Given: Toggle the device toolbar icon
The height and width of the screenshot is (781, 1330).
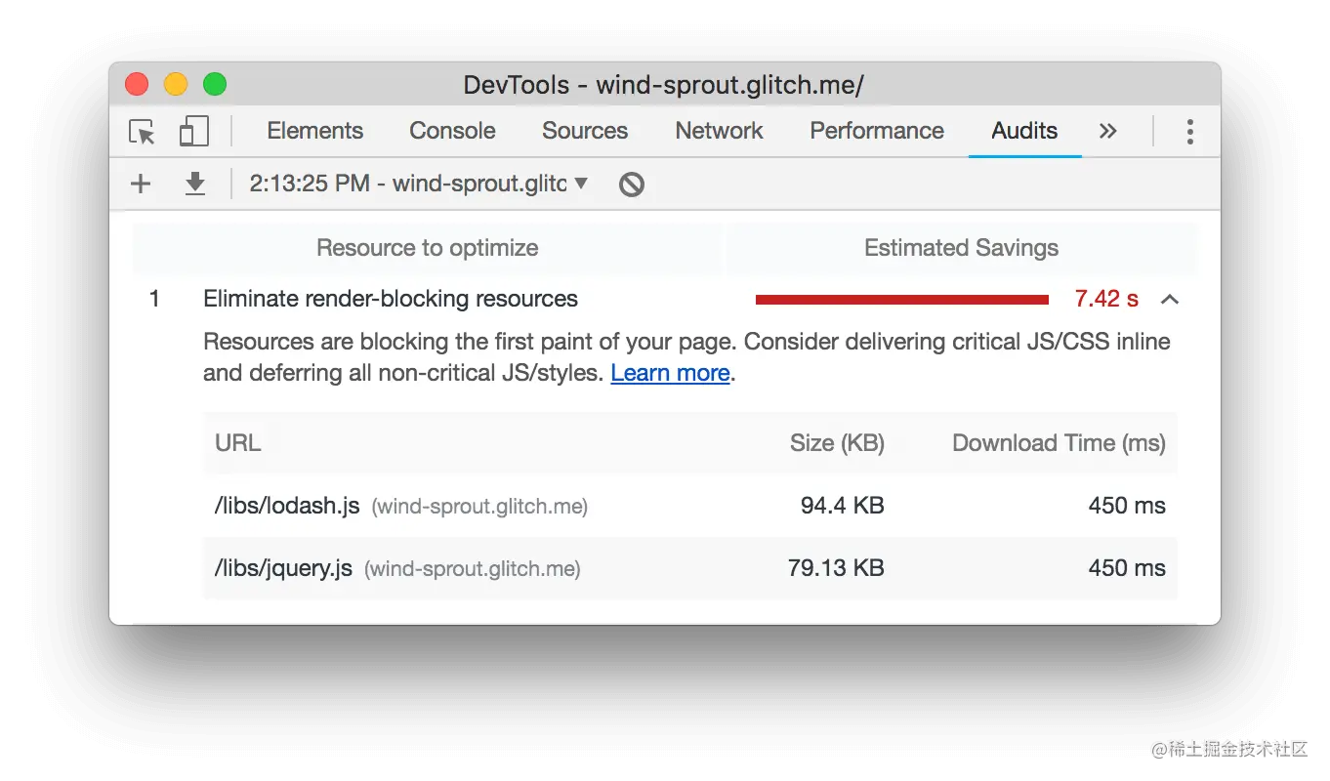Looking at the screenshot, I should point(194,132).
